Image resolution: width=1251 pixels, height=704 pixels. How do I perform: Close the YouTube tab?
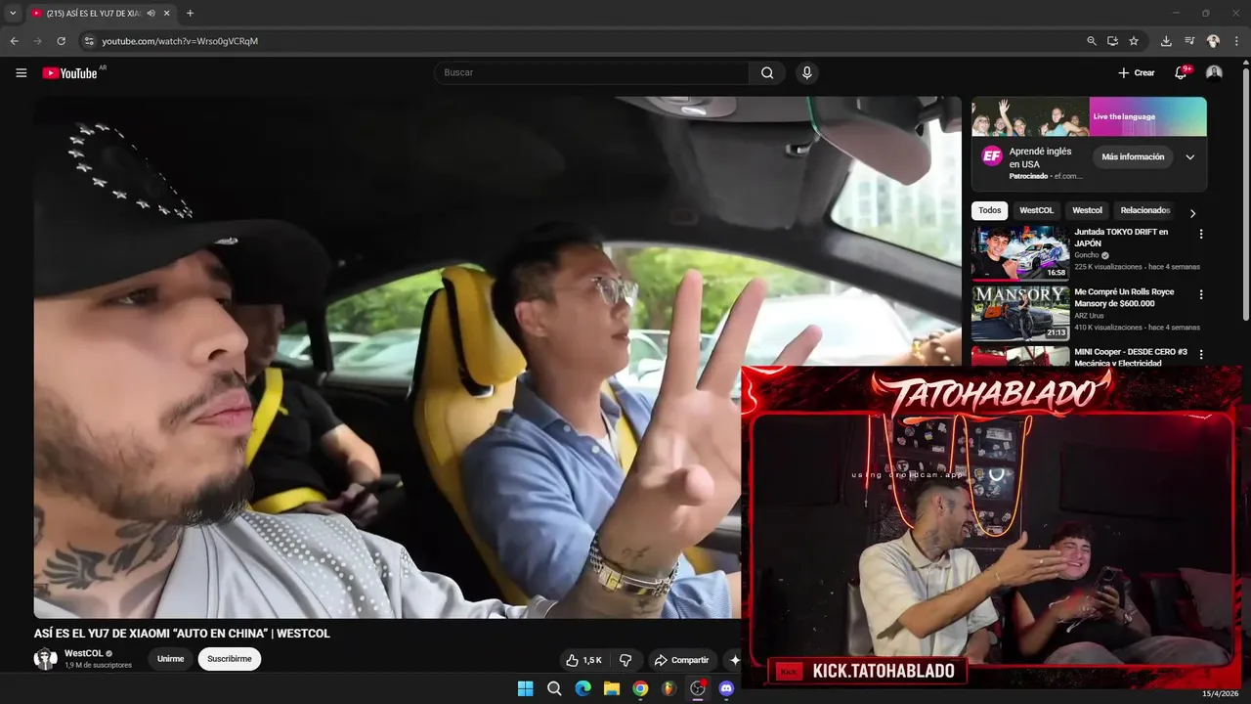pyautogui.click(x=167, y=13)
